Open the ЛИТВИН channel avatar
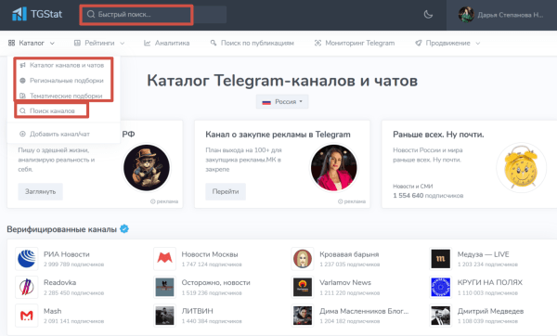This screenshot has width=557, height=336. tap(165, 316)
